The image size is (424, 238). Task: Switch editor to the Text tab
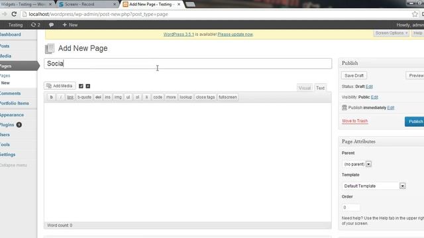(x=320, y=88)
